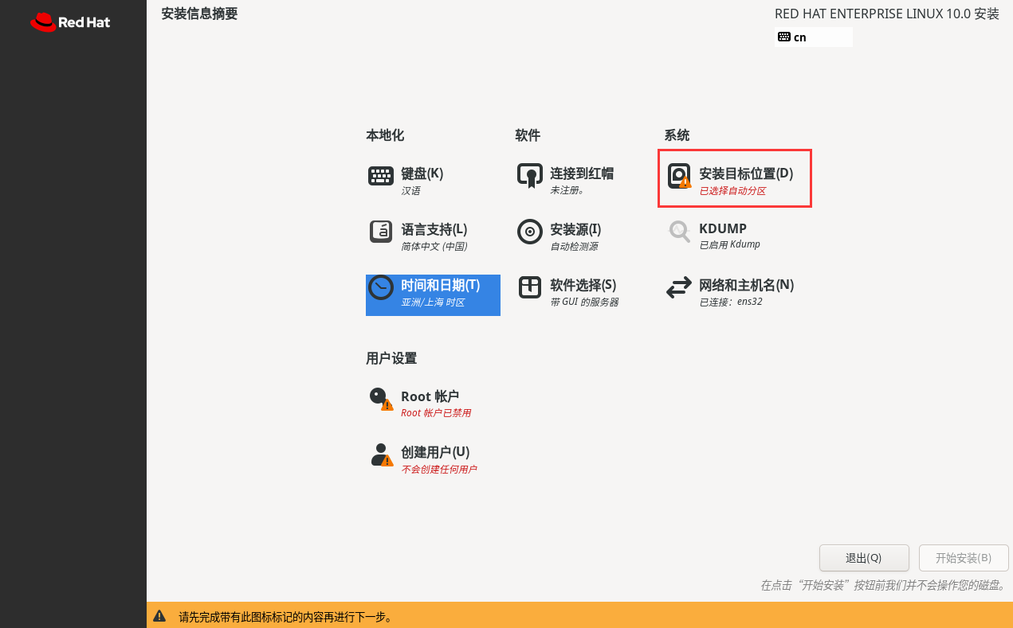
Task: Open the 创建用户(U) label
Action: point(434,452)
